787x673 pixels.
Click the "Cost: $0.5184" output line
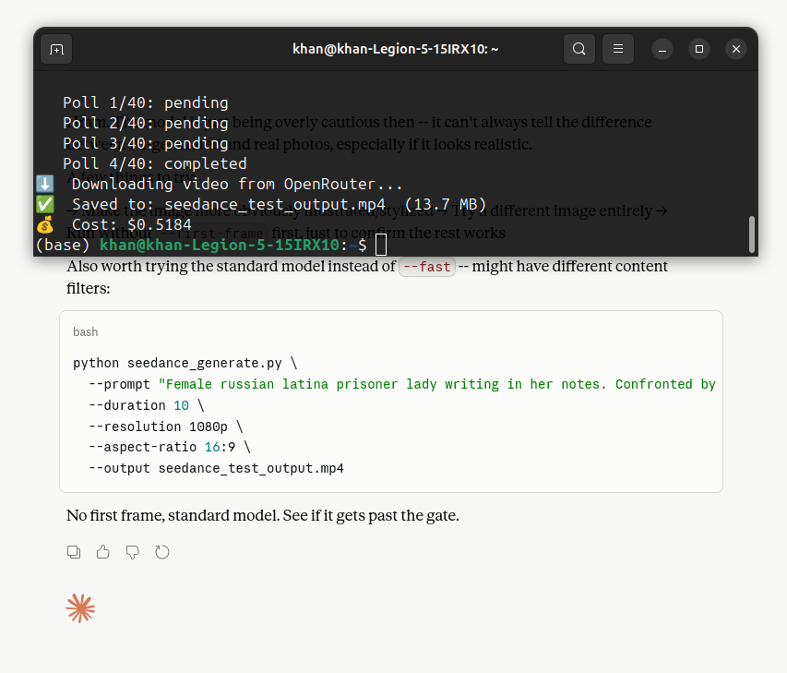pos(132,224)
